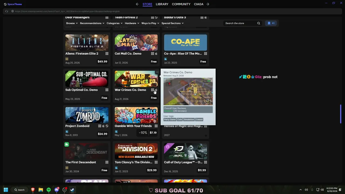Open the Tom Clancy's The Division 2 thumbnail
This screenshot has height=194, width=345.
tap(136, 151)
